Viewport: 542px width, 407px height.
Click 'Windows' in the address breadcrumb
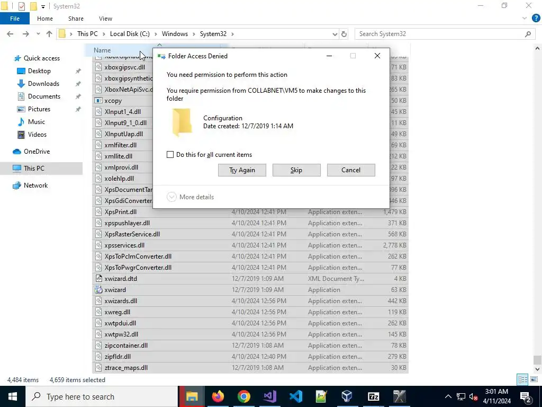pos(175,34)
